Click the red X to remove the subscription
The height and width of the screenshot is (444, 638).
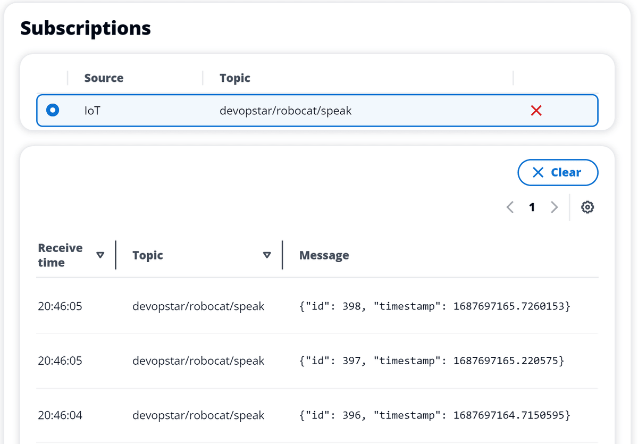pos(536,111)
